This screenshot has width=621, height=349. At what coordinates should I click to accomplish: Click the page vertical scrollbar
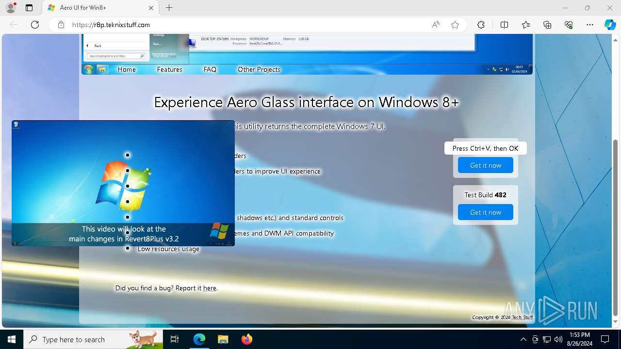(616, 228)
